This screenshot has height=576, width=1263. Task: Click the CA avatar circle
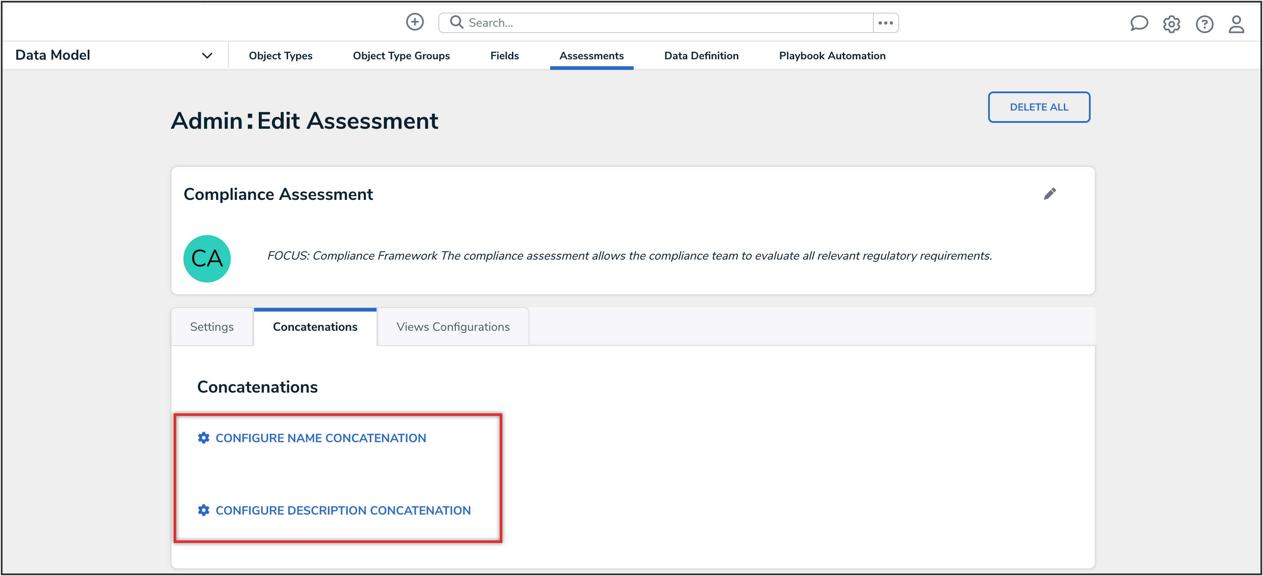click(x=207, y=258)
